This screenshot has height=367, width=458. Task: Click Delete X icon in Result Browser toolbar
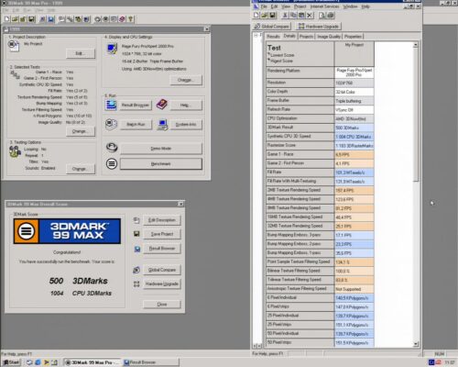[310, 15]
